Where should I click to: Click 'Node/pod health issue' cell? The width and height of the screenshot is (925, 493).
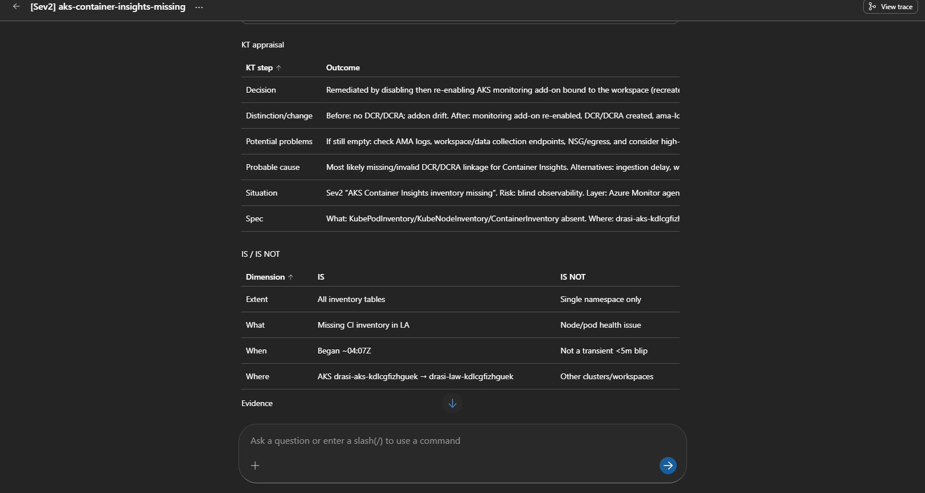[x=601, y=325]
